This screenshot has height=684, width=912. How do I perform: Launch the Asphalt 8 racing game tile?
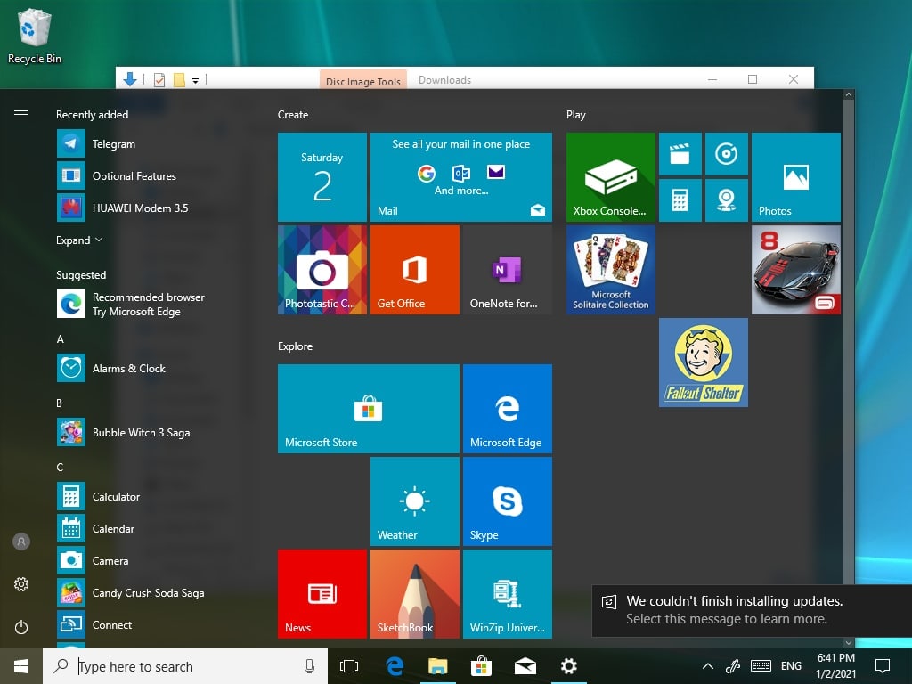pyautogui.click(x=795, y=270)
